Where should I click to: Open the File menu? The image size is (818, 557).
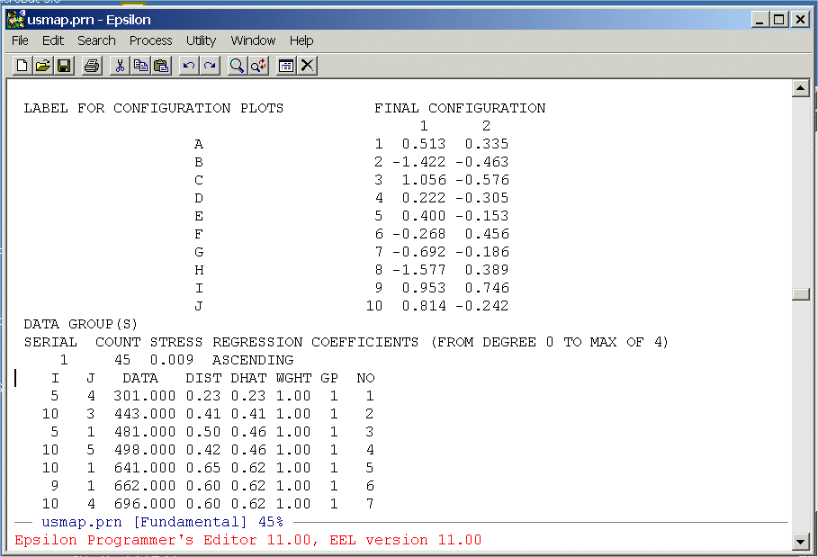click(20, 40)
